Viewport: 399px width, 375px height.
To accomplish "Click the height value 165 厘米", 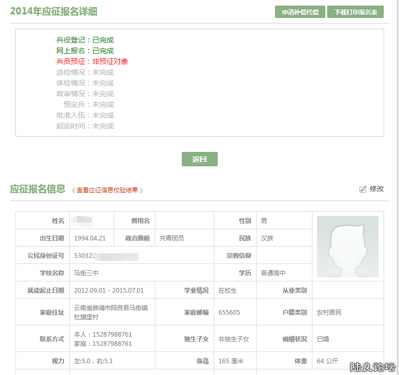I will (x=231, y=361).
